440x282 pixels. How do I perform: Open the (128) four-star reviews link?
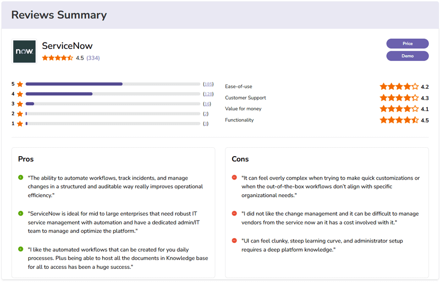(208, 94)
